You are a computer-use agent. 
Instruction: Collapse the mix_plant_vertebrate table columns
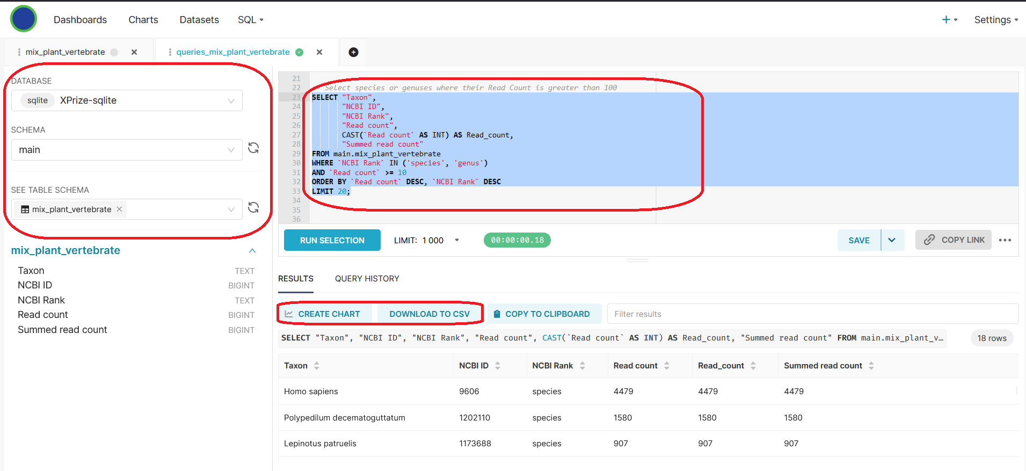click(x=252, y=251)
